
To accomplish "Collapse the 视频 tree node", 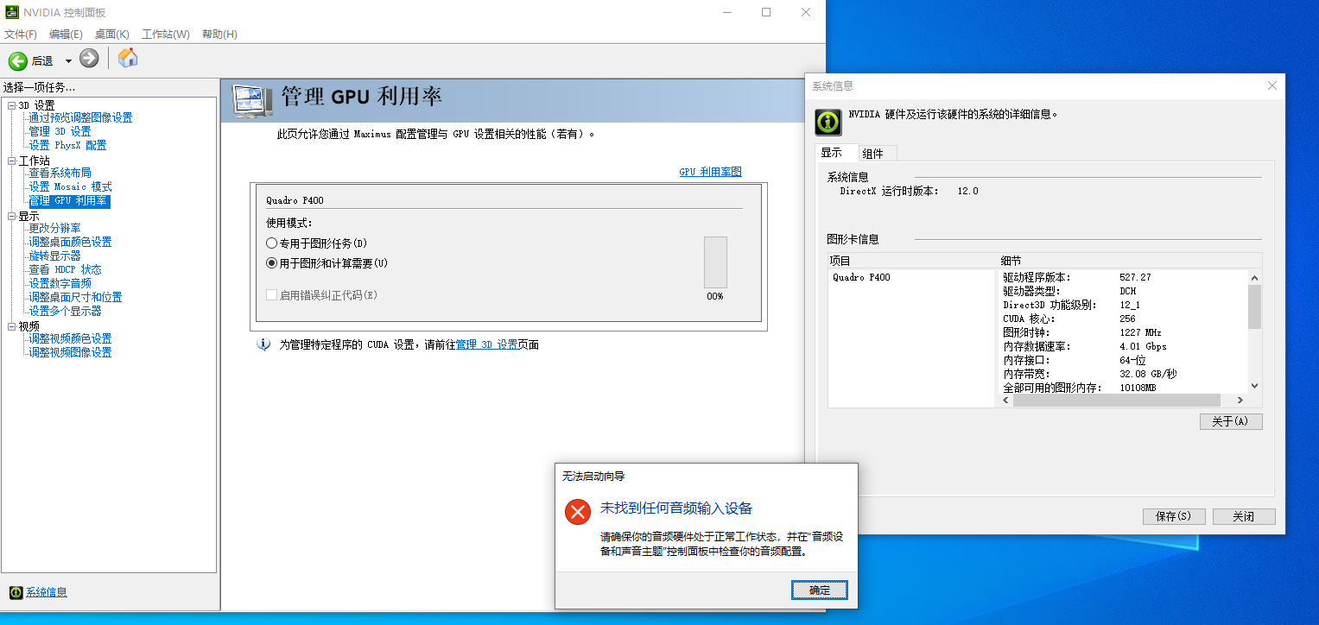I will click(x=11, y=326).
